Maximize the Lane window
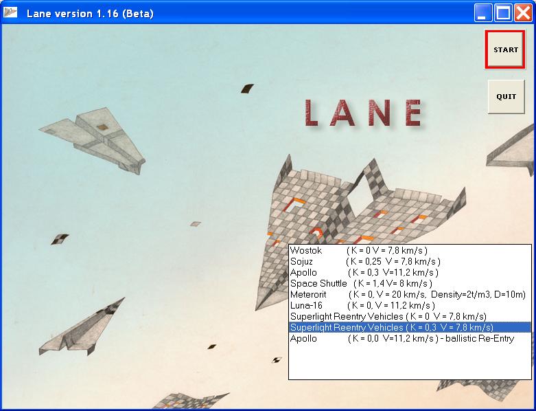 tap(504, 13)
